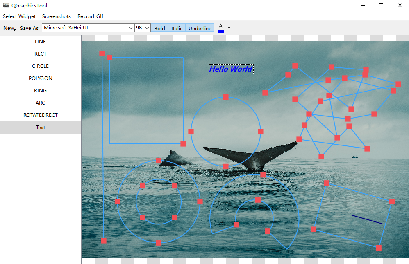Open the Record Gif menu
Image resolution: width=409 pixels, height=264 pixels.
click(x=90, y=16)
